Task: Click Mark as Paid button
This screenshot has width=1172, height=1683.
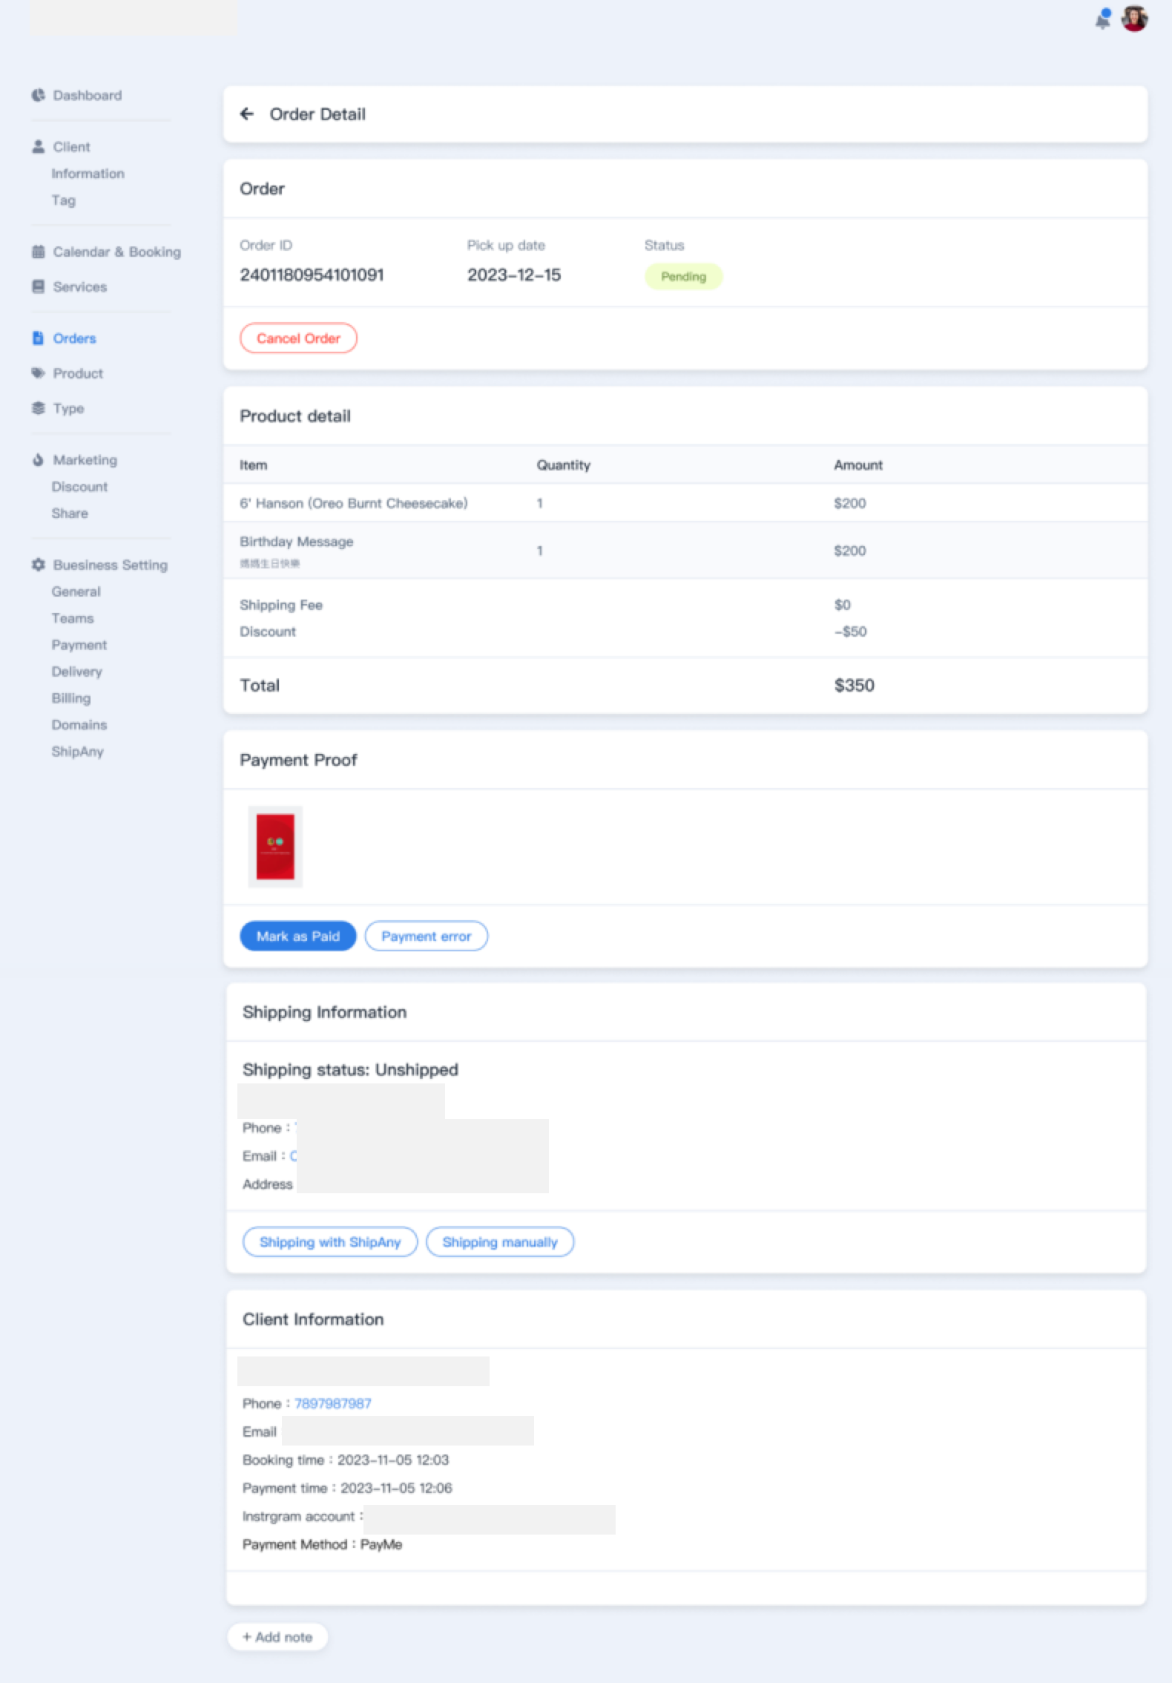Action: (297, 936)
